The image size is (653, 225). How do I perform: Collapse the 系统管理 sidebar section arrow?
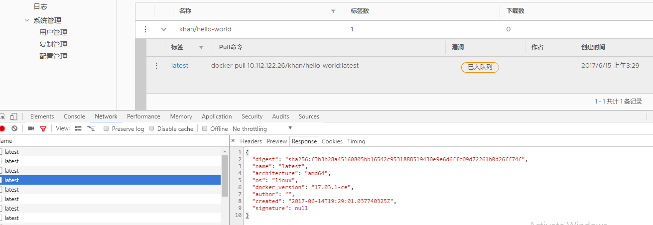(x=27, y=20)
